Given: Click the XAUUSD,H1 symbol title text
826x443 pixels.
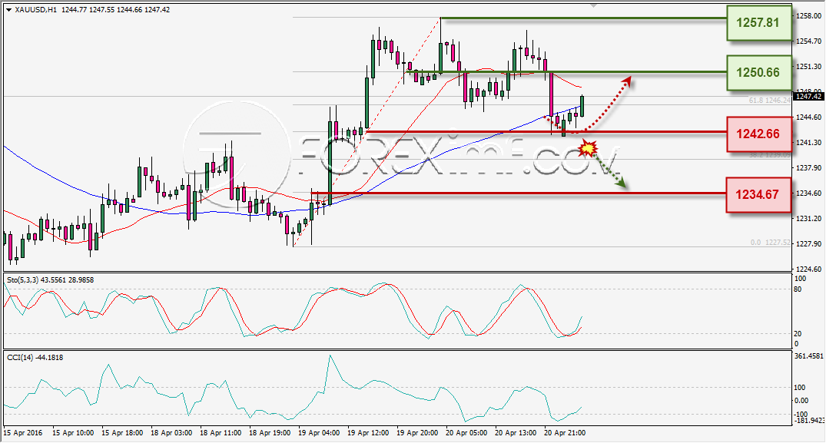Looking at the screenshot, I should [36, 9].
